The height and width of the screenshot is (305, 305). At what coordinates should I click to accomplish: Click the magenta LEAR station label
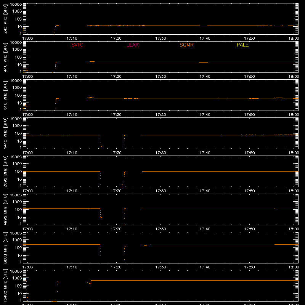point(132,45)
